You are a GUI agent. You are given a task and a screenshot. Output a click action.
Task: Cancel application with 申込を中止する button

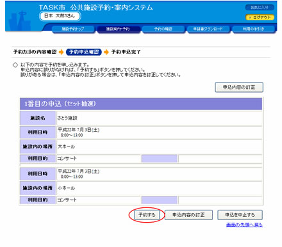(240, 215)
